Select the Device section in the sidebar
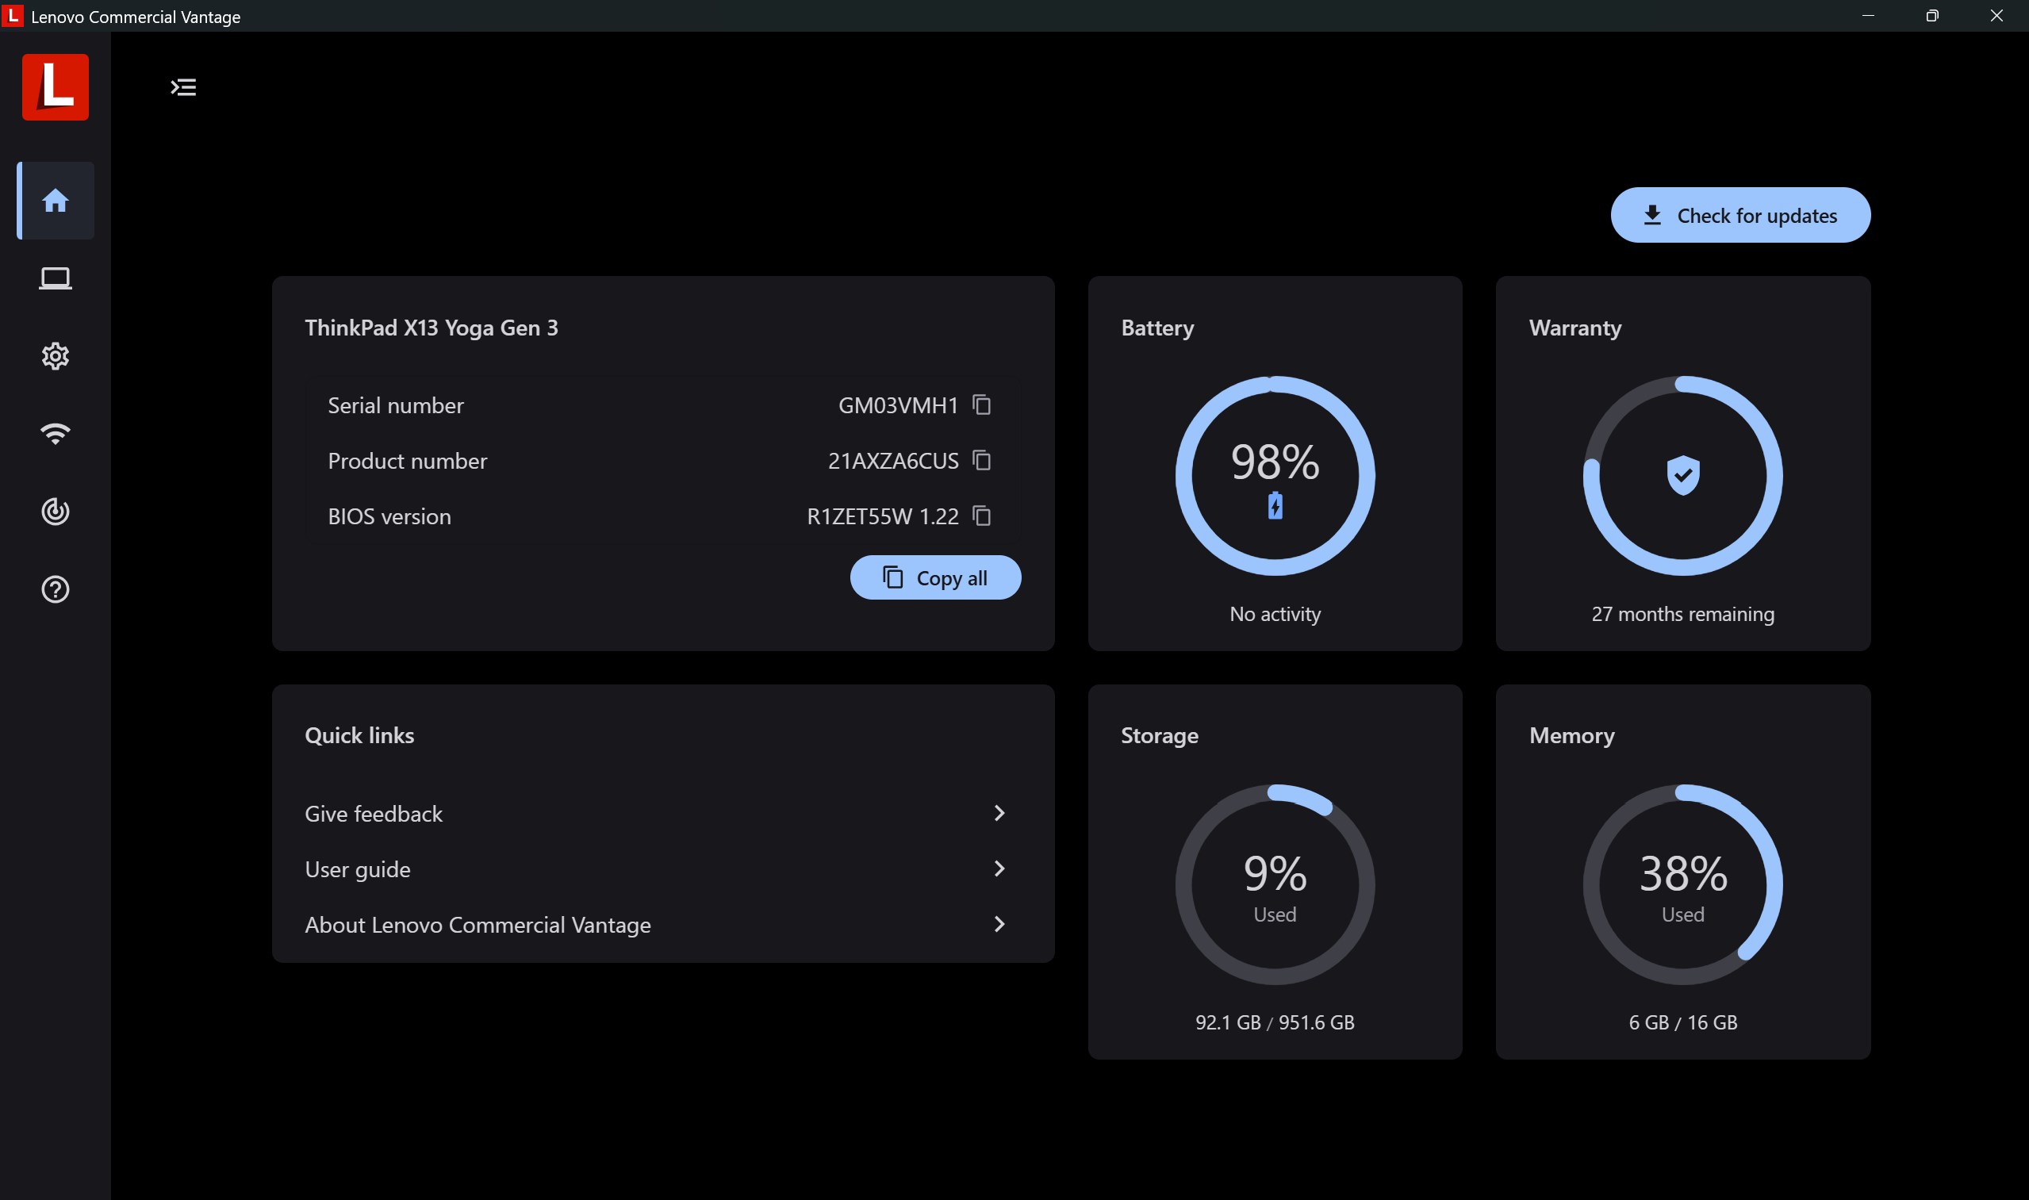 click(x=54, y=278)
